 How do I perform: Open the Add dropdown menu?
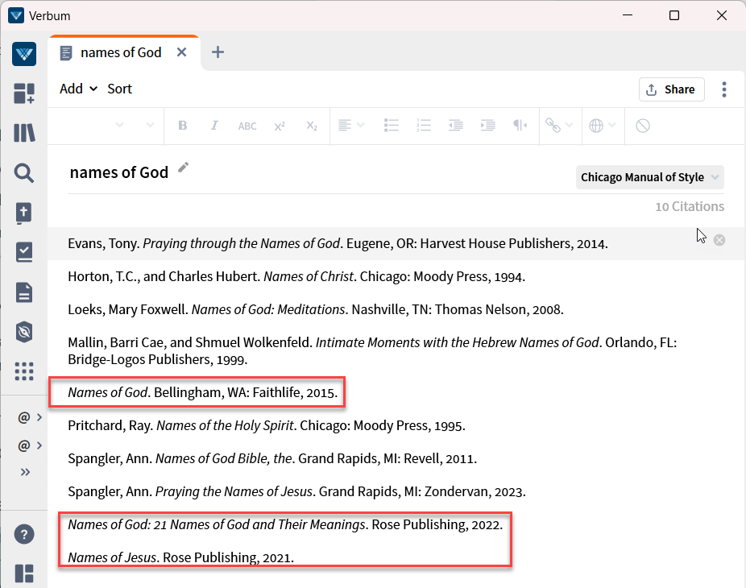pyautogui.click(x=78, y=89)
